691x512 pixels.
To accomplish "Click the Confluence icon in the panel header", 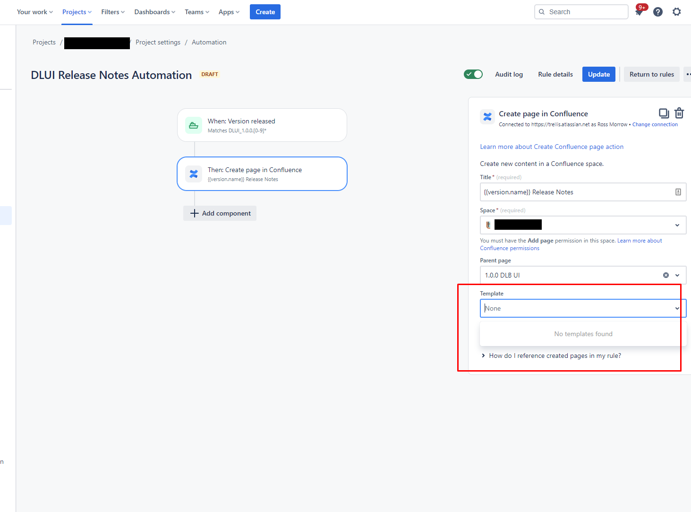I will [487, 117].
